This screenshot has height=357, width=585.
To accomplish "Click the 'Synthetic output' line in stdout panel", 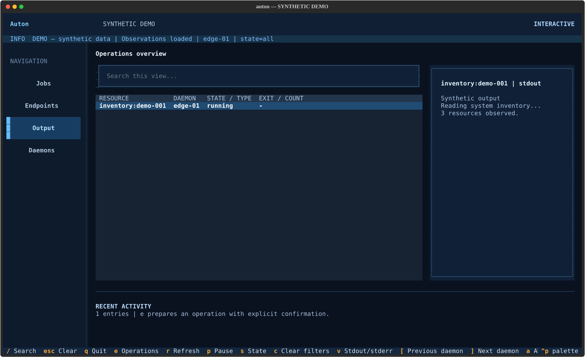I will tap(470, 98).
